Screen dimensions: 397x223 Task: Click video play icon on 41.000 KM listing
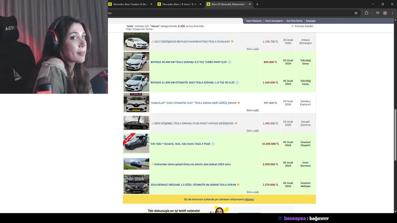[x=237, y=82]
